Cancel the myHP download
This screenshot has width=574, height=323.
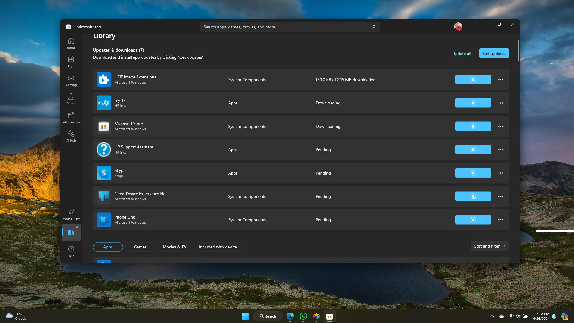473,103
